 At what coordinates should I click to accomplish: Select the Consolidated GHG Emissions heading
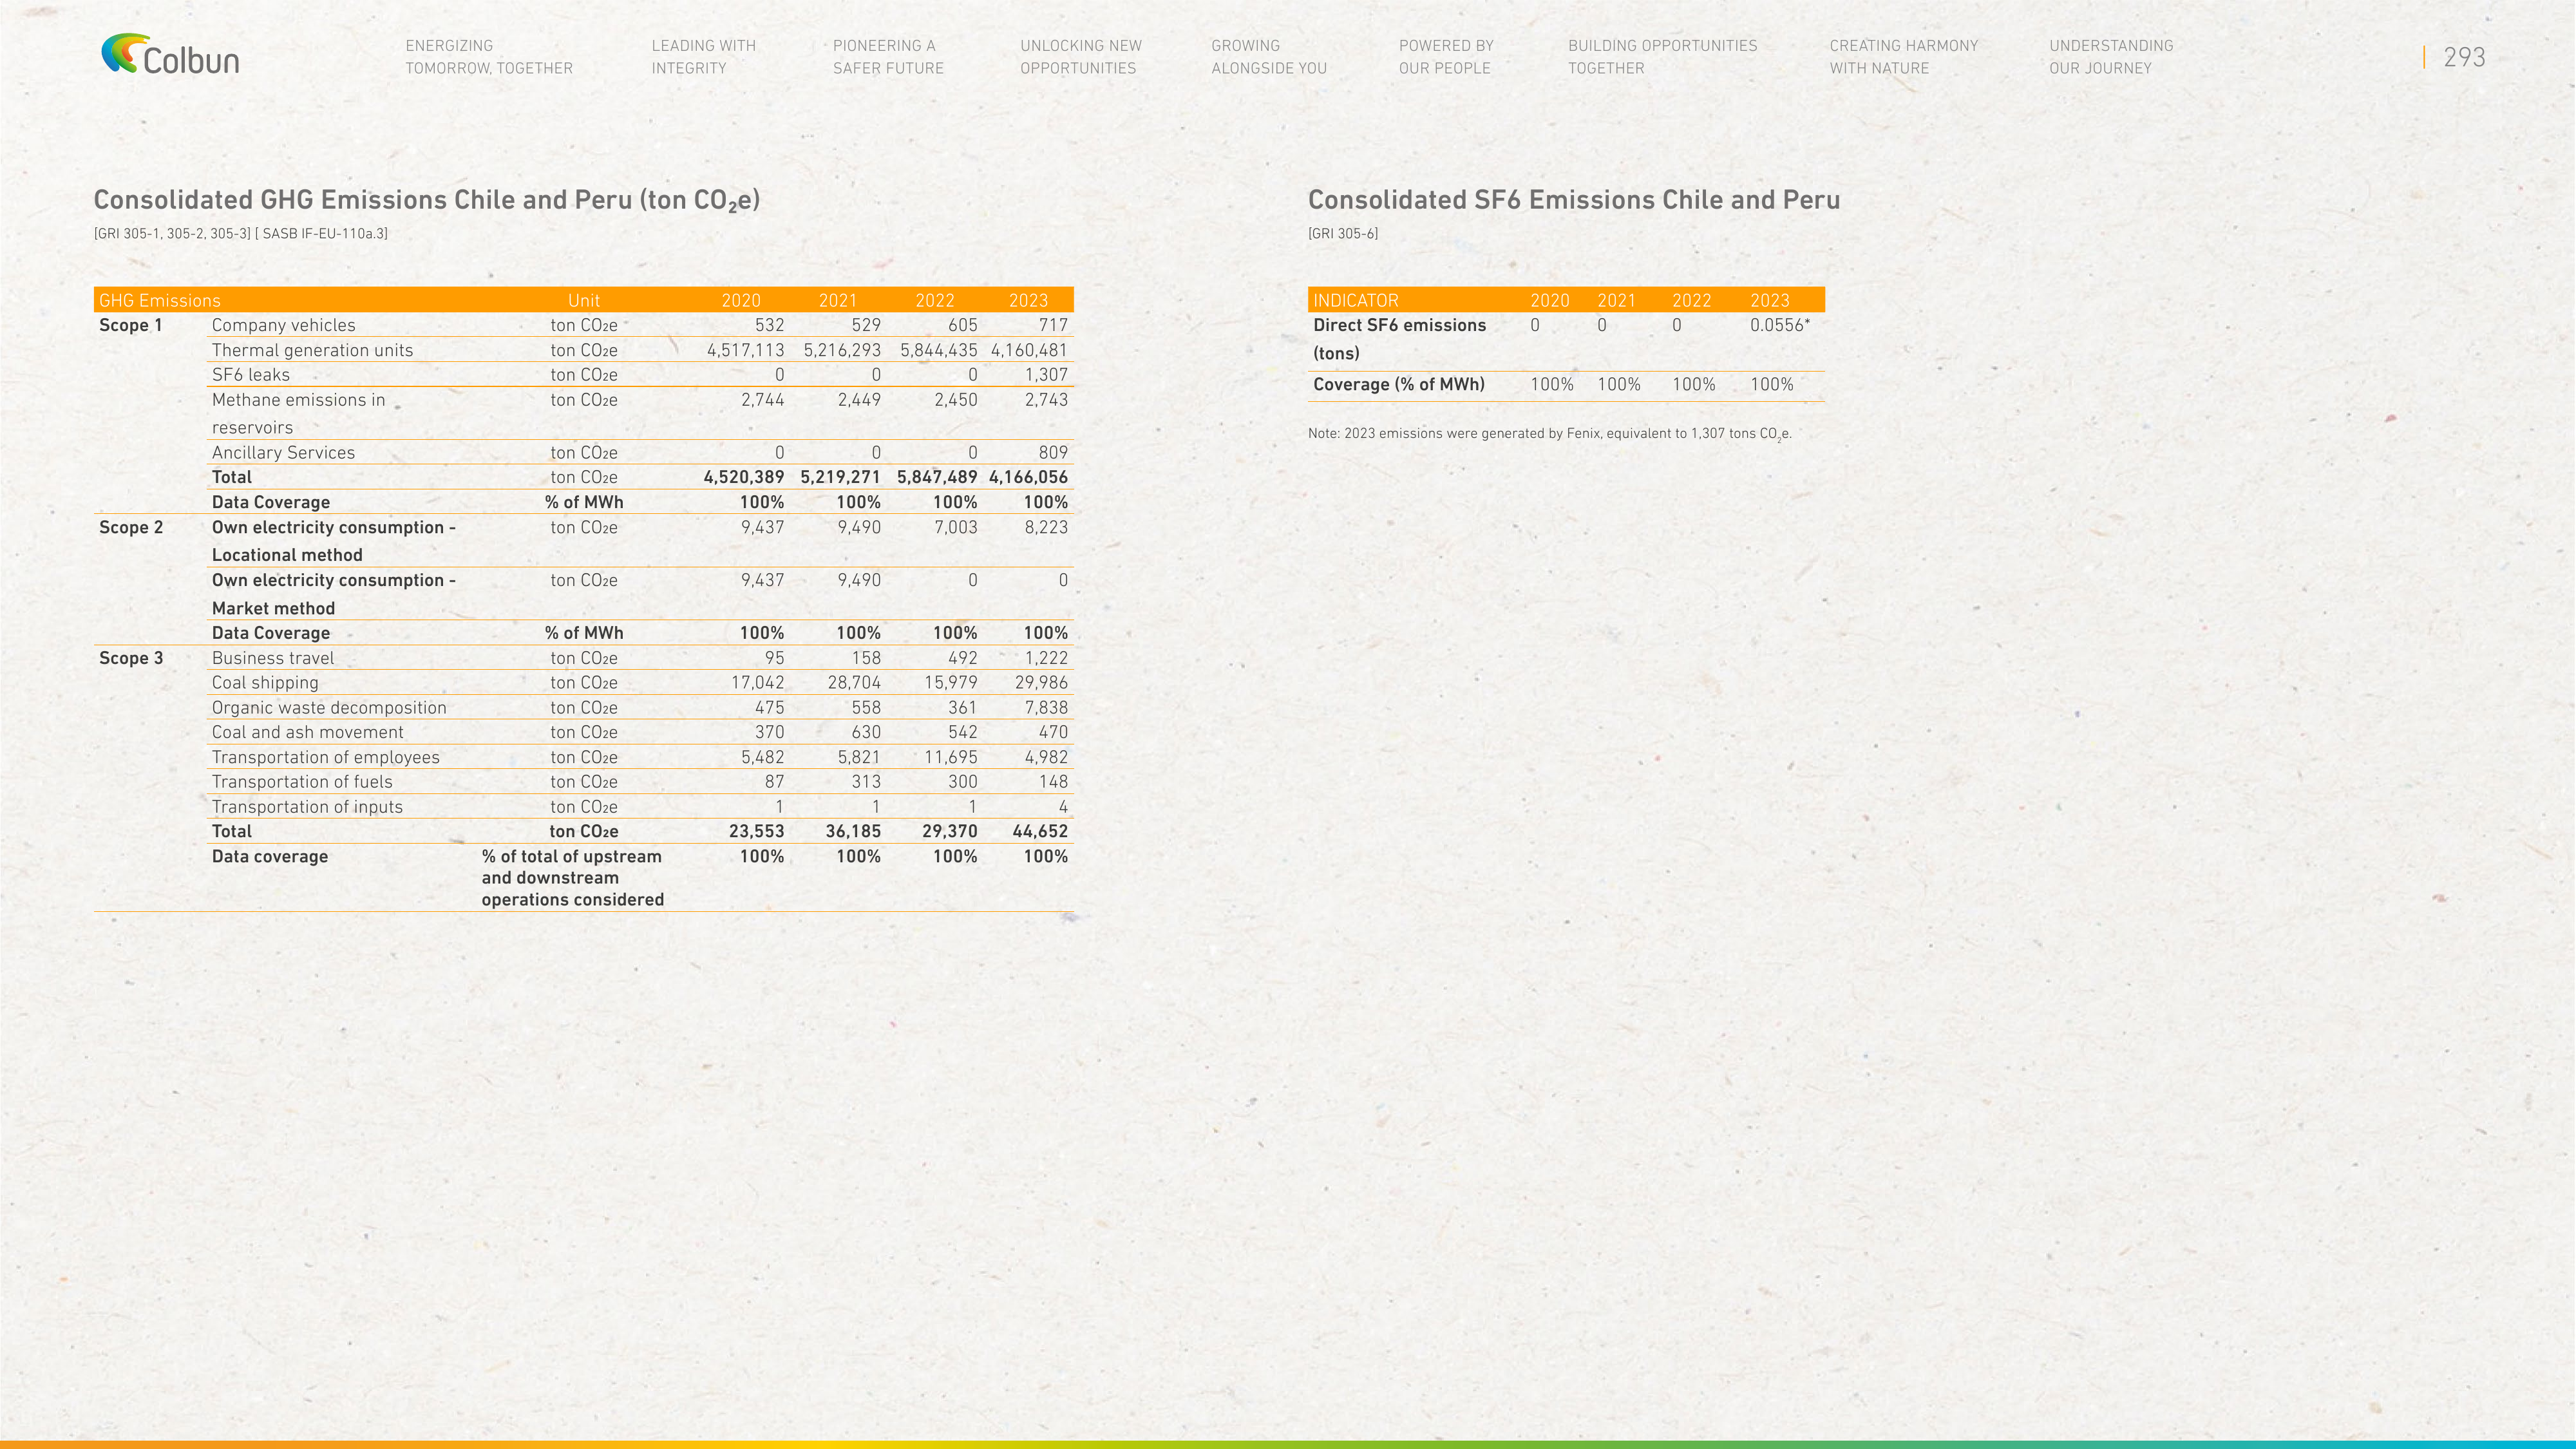tap(427, 200)
